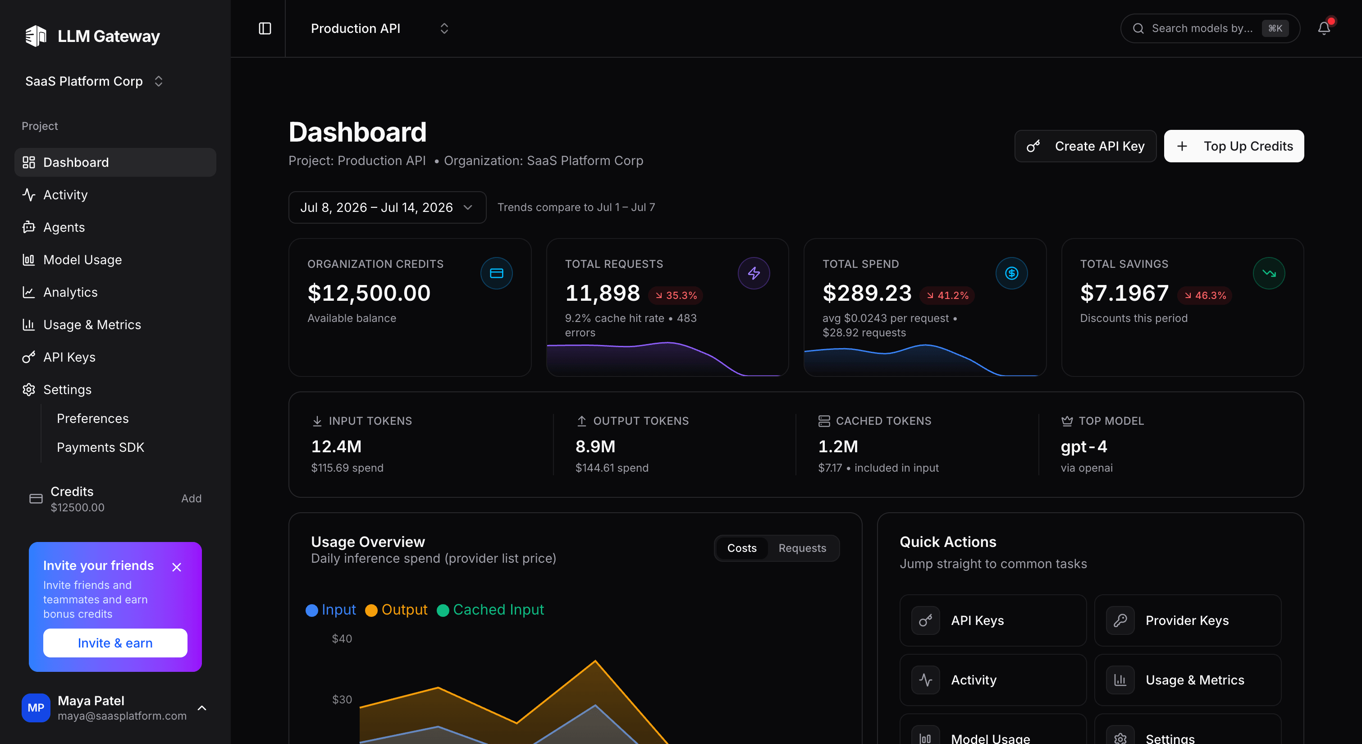The width and height of the screenshot is (1362, 744).
Task: Open Provider Keys quick action card
Action: coord(1188,620)
